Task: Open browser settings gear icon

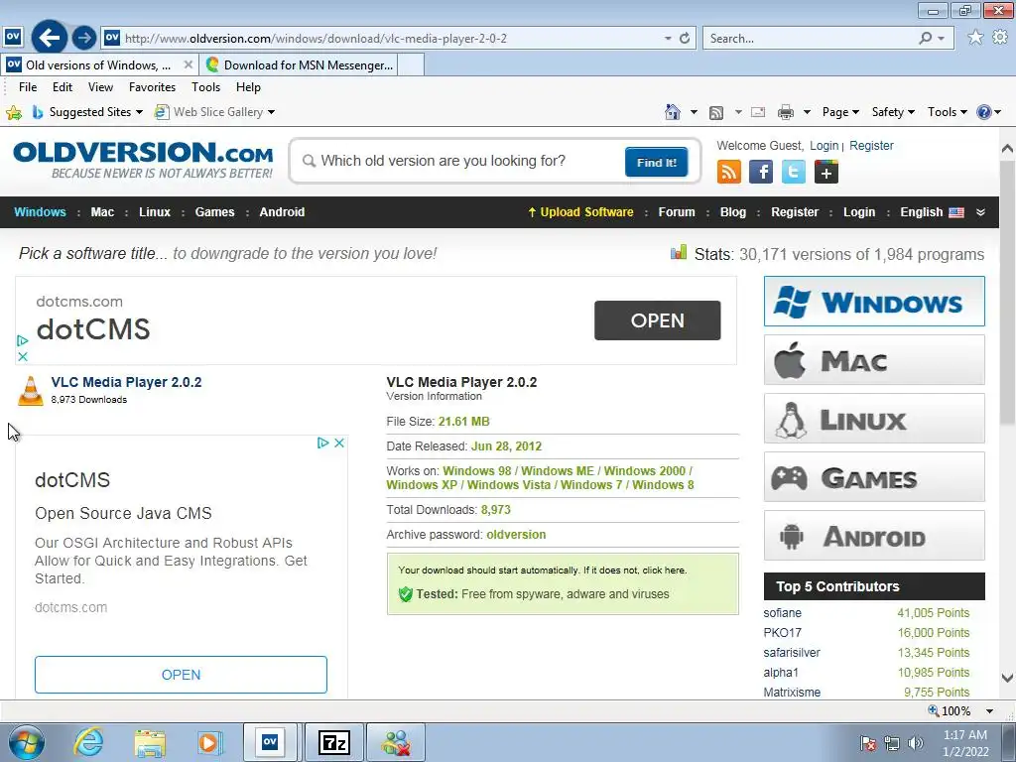Action: pos(1000,38)
